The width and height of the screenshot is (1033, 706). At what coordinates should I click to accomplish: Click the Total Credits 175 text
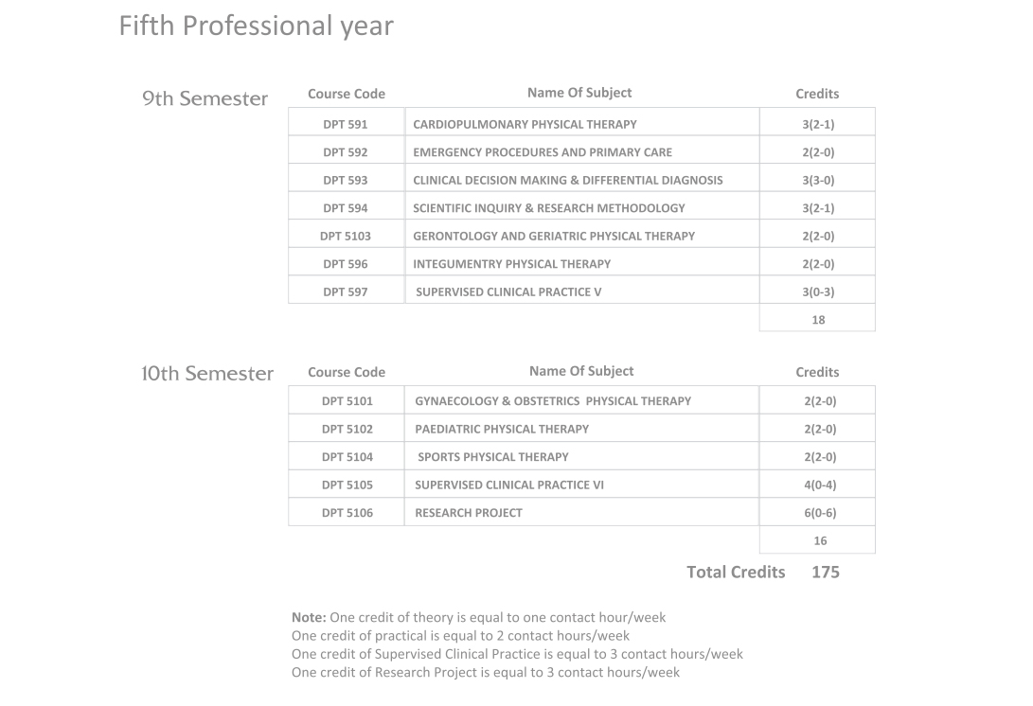[x=763, y=572]
